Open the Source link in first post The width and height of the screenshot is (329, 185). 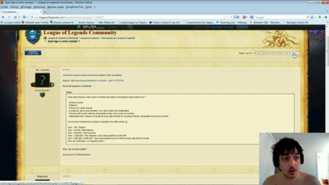coord(97,81)
